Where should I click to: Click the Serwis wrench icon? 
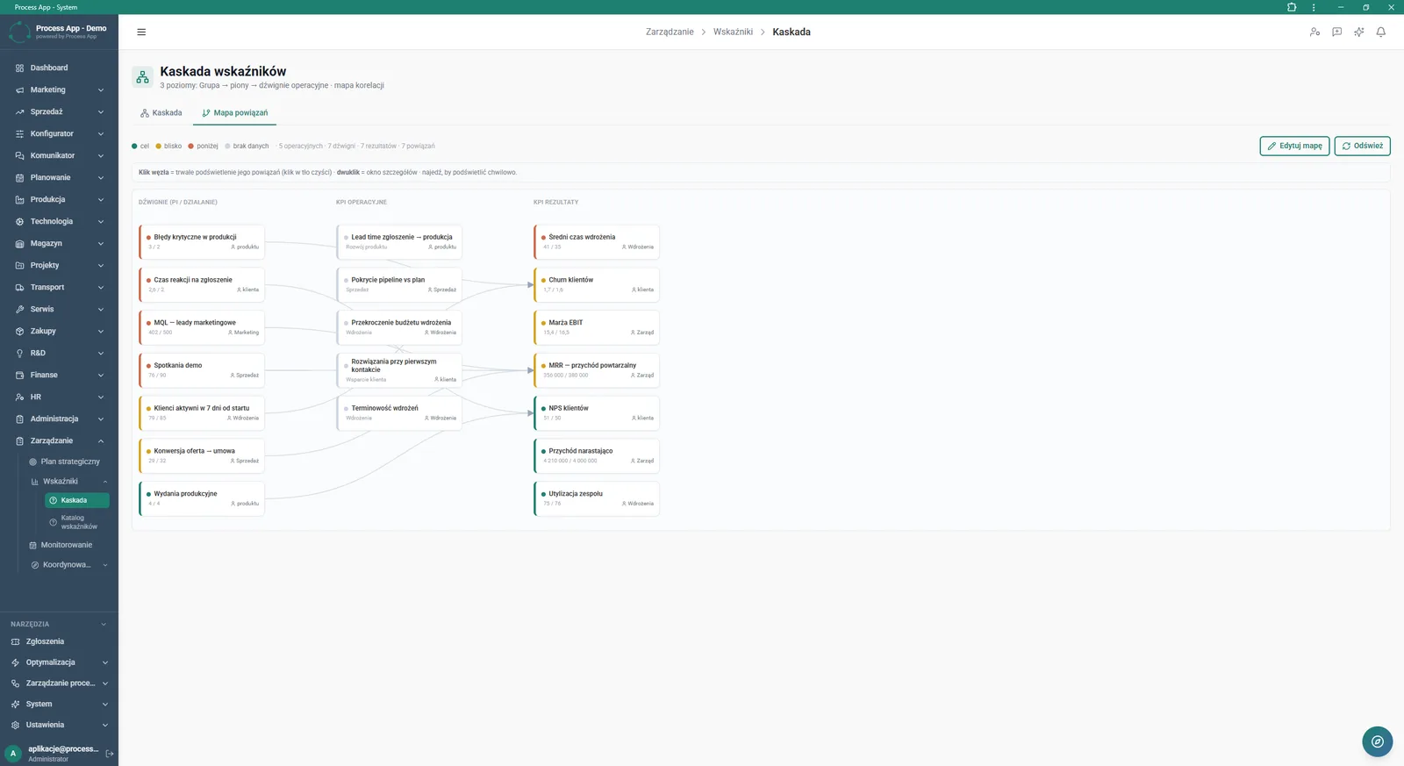tap(19, 309)
